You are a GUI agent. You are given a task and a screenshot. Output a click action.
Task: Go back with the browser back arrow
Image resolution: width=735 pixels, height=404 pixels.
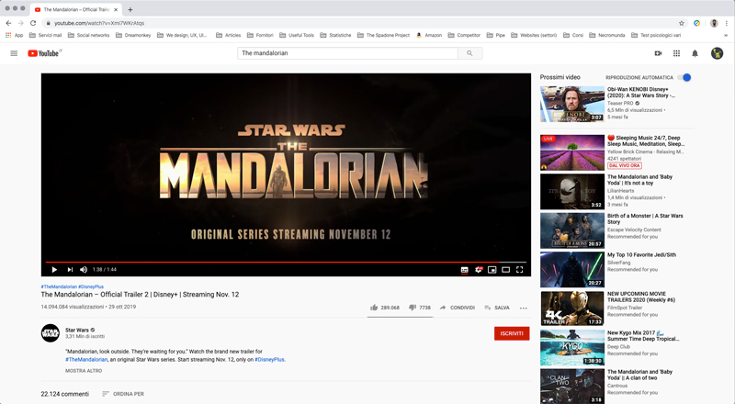[x=8, y=23]
